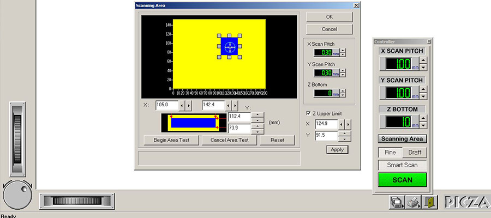Click the blue rectangle preview thumbnail
The height and width of the screenshot is (218, 491).
[x=193, y=122]
